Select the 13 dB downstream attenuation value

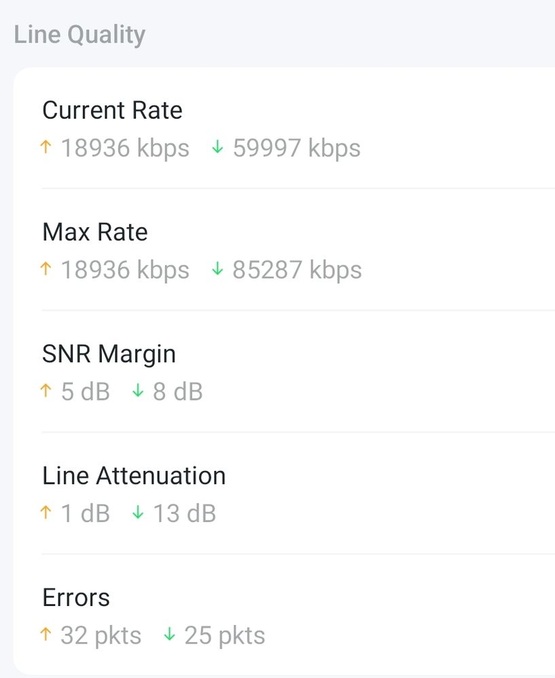pyautogui.click(x=184, y=514)
